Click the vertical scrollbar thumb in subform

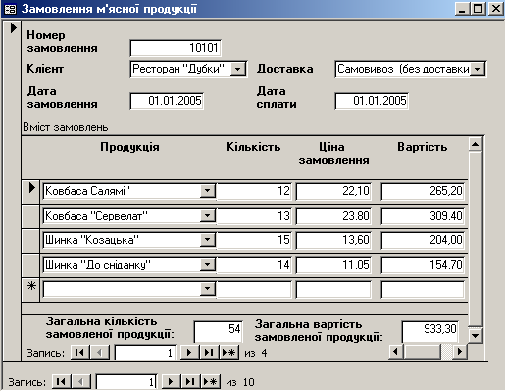(476, 238)
